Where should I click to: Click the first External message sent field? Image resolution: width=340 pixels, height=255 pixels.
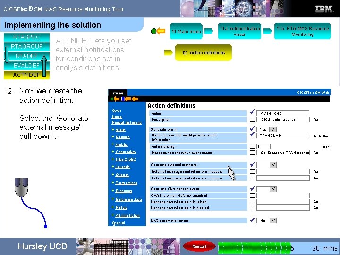click(x=283, y=171)
